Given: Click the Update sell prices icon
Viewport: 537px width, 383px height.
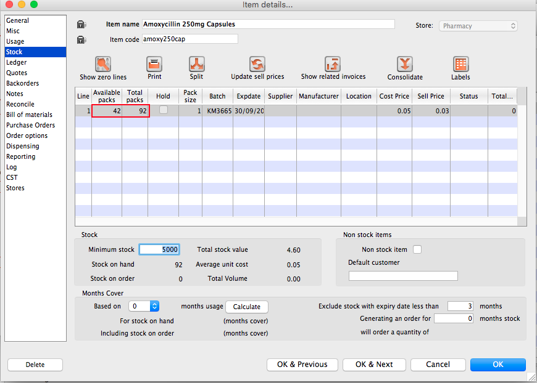Looking at the screenshot, I should pyautogui.click(x=257, y=64).
